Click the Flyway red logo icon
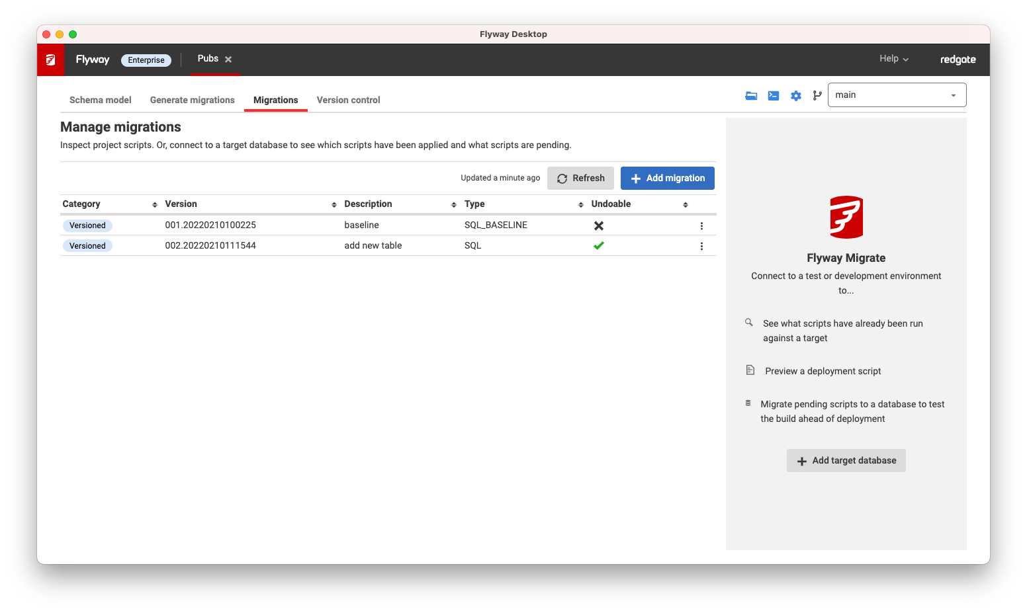 [x=50, y=60]
